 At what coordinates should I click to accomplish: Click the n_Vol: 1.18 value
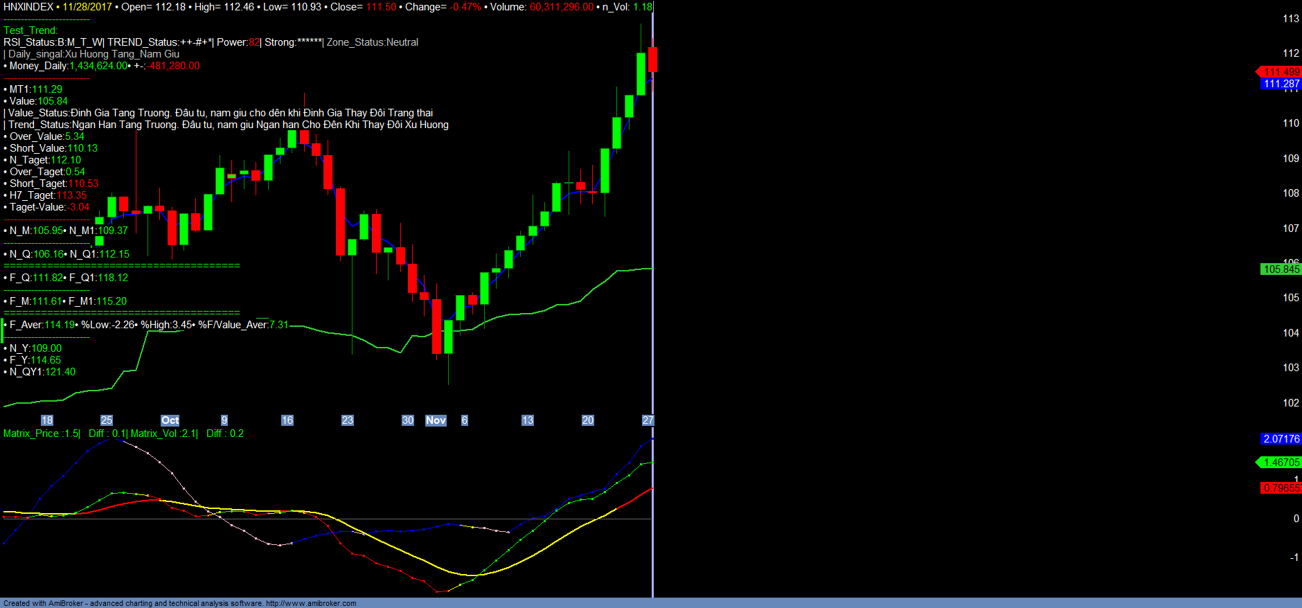[x=627, y=7]
